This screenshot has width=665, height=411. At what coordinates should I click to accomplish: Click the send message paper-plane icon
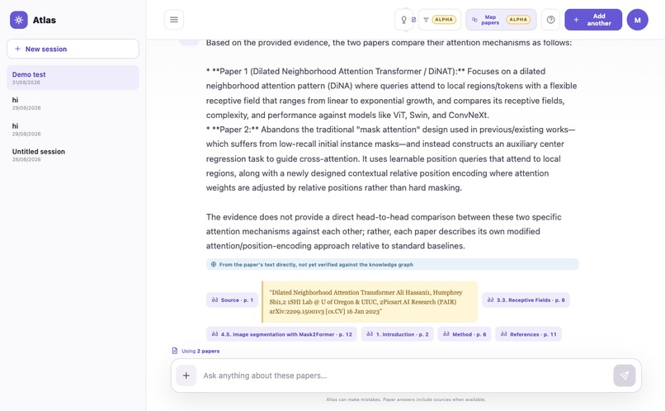pyautogui.click(x=625, y=376)
